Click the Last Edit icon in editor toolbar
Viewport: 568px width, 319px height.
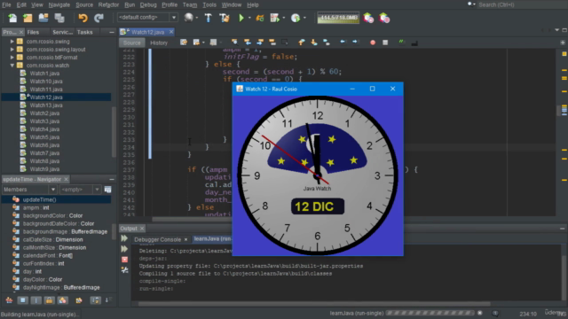tap(184, 43)
